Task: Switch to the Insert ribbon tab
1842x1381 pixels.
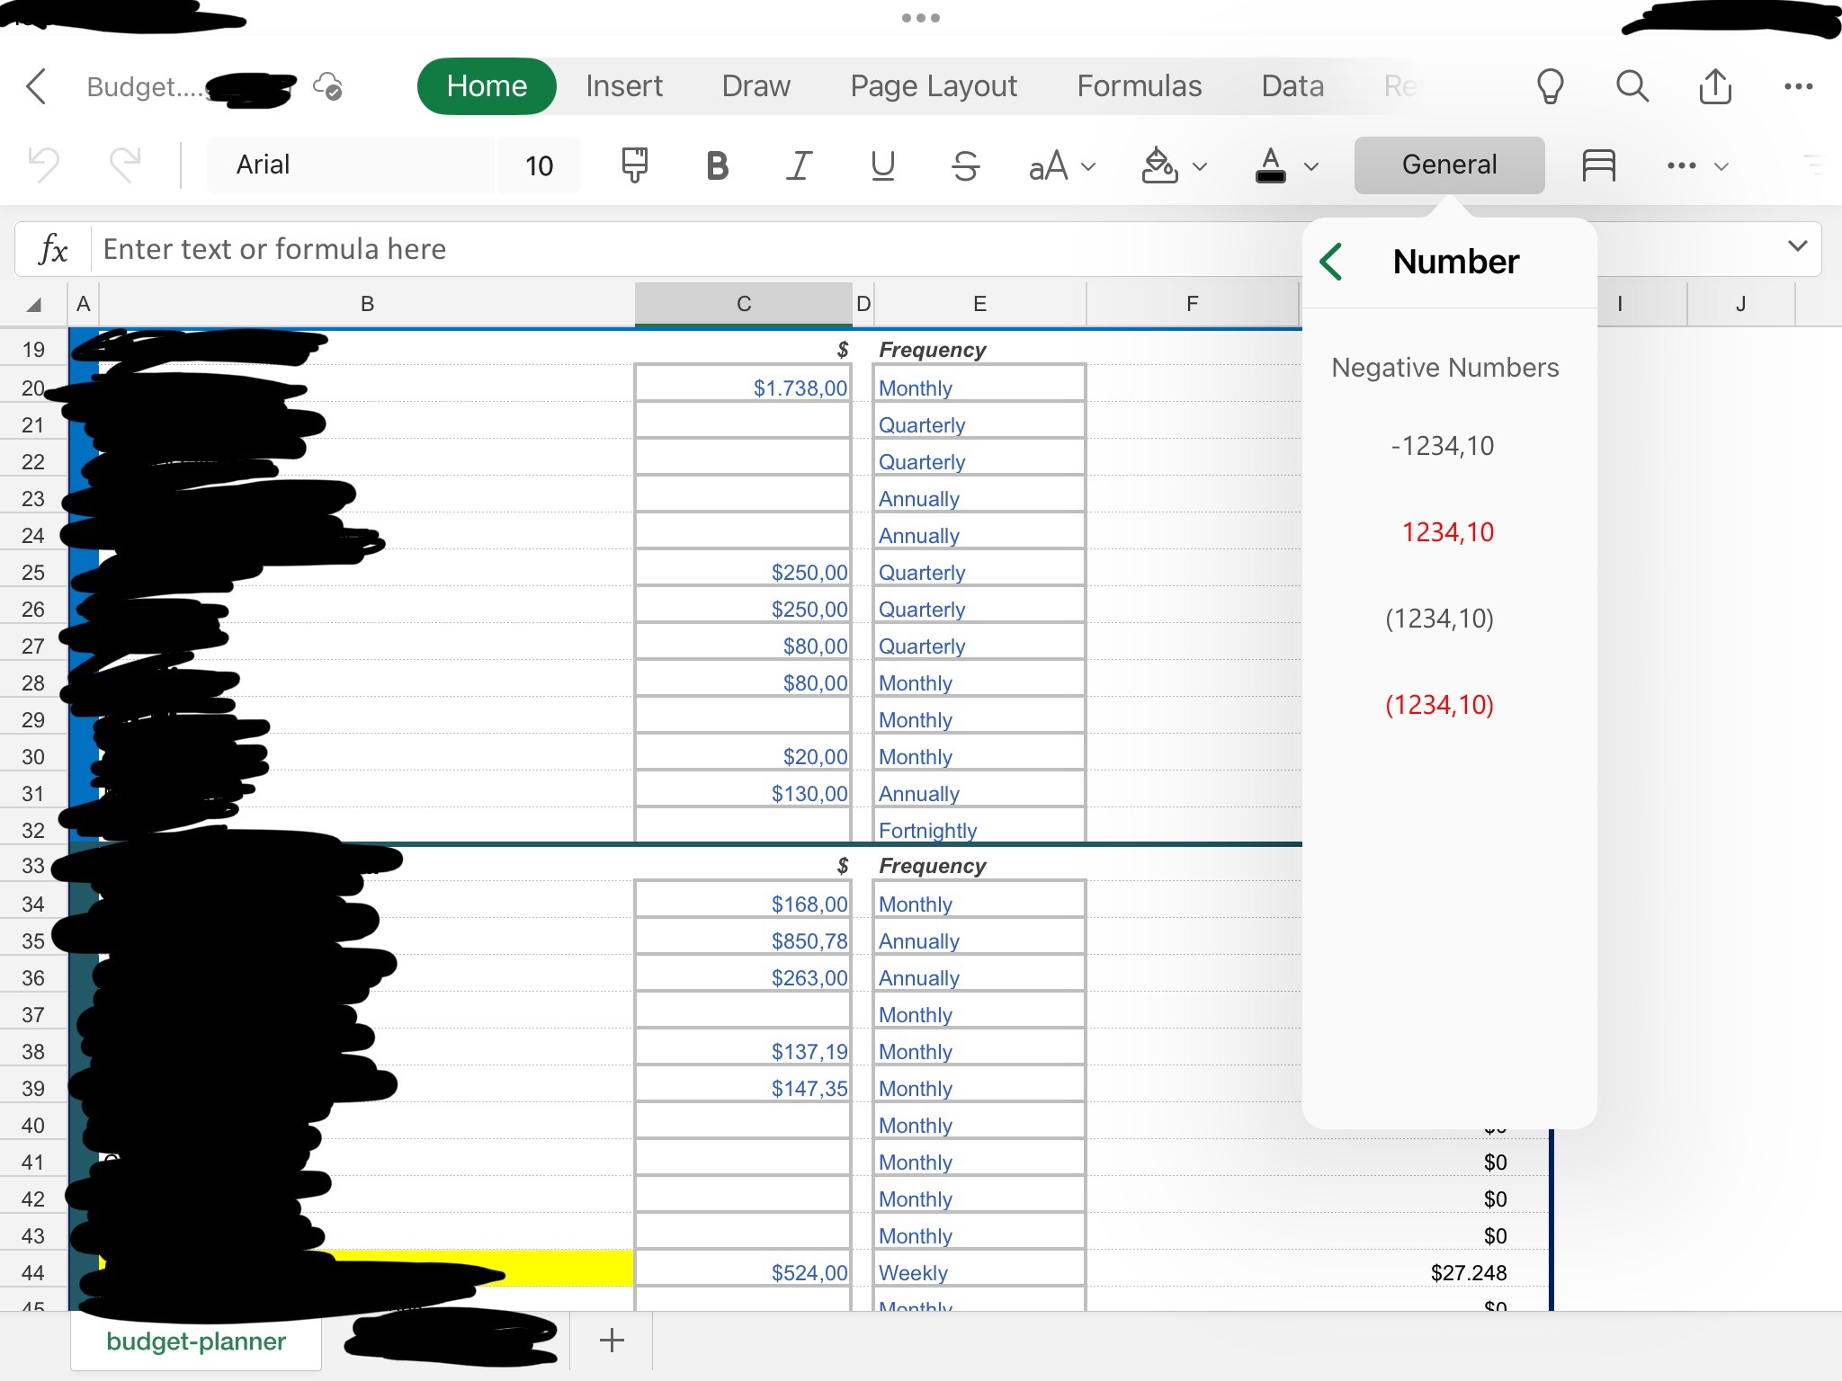Action: point(623,86)
